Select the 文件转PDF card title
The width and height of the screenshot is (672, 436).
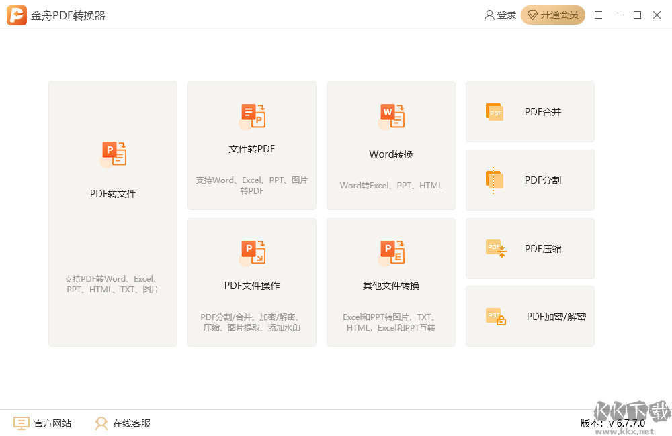pos(252,149)
